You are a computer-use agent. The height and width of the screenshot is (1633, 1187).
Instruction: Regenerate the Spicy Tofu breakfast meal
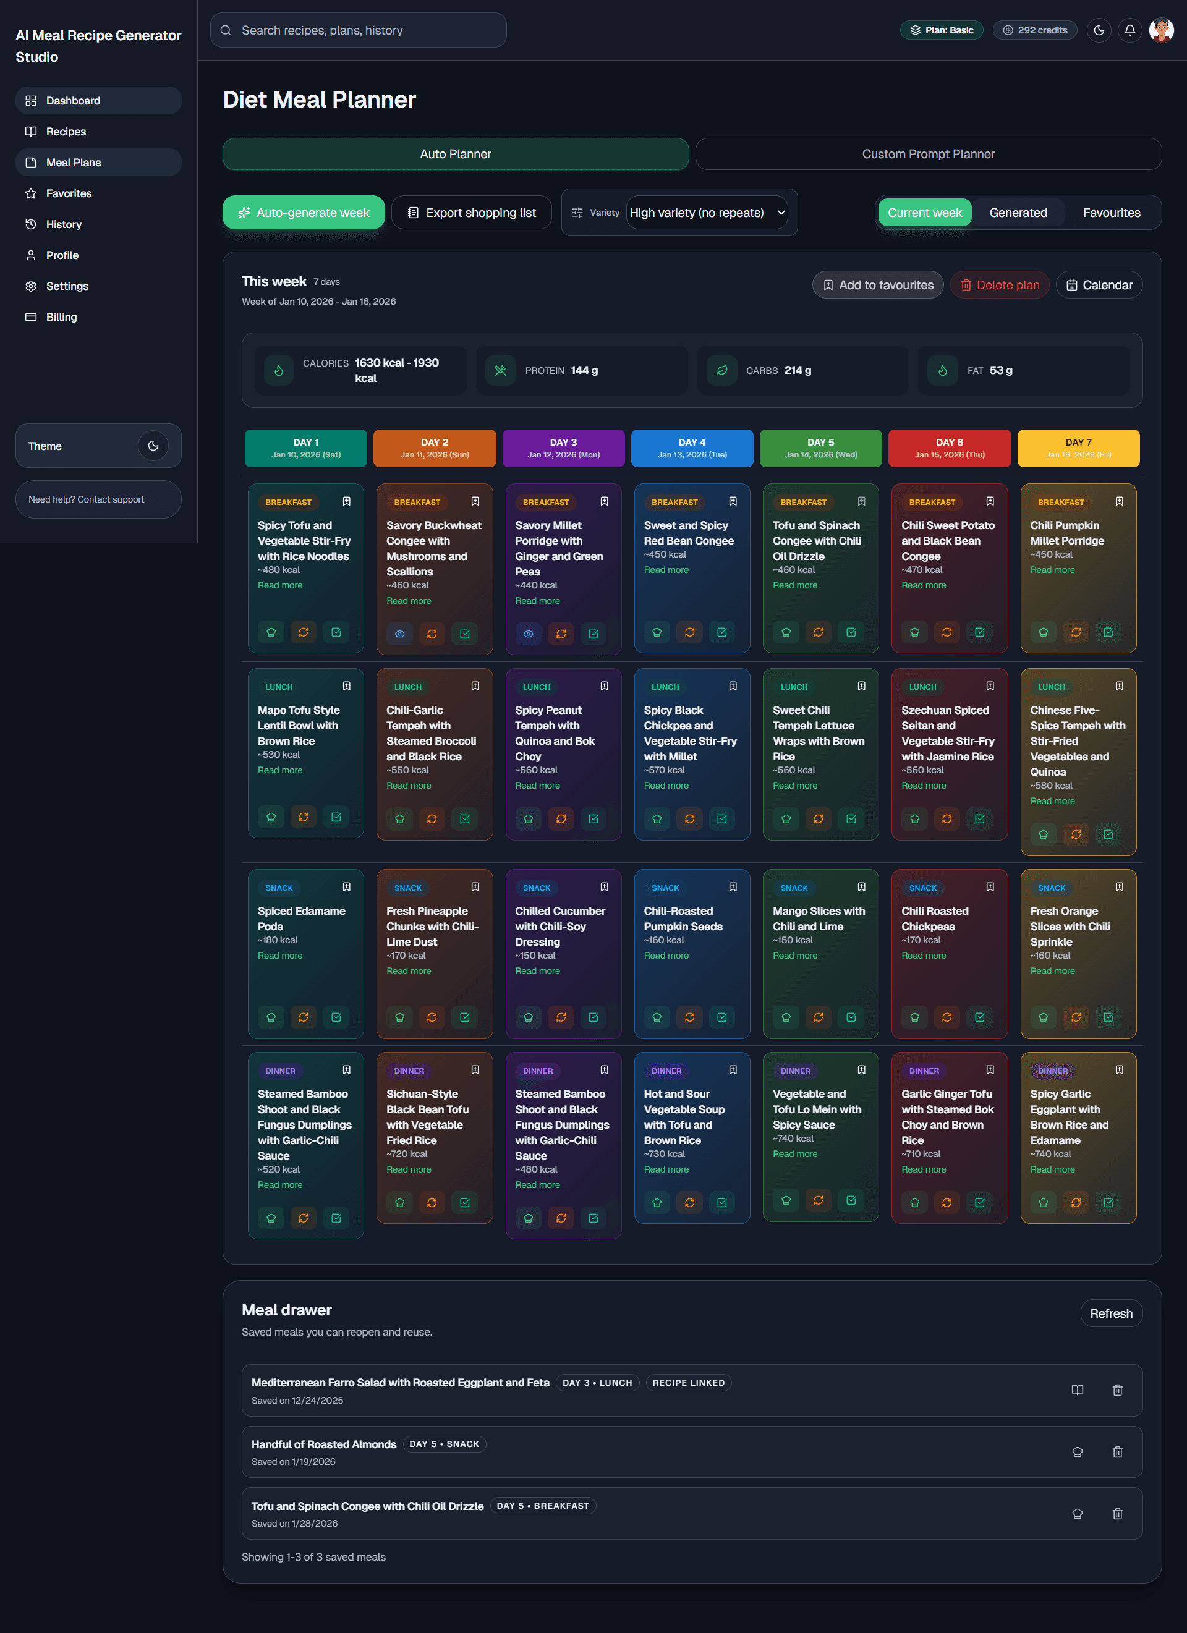[303, 632]
